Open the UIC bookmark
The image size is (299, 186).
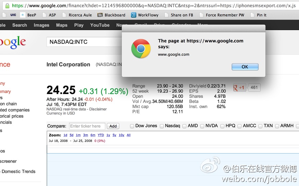coord(13,15)
